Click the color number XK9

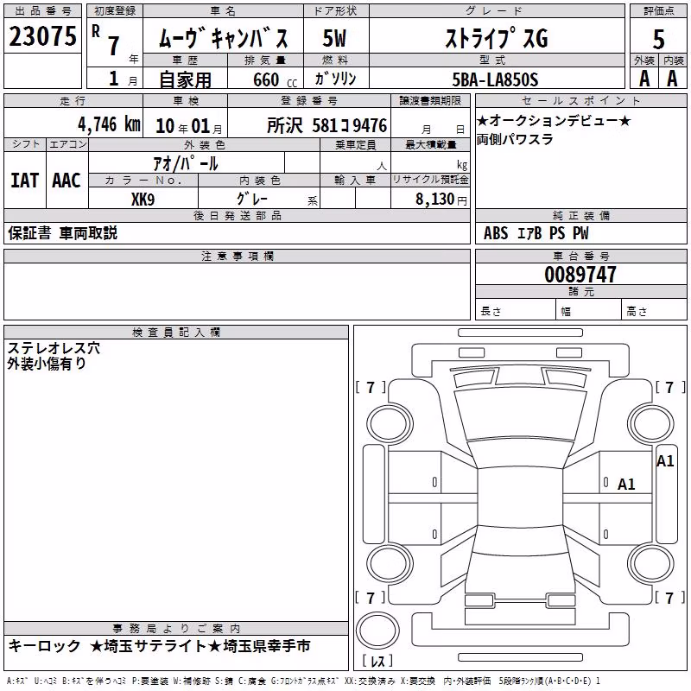(x=143, y=200)
